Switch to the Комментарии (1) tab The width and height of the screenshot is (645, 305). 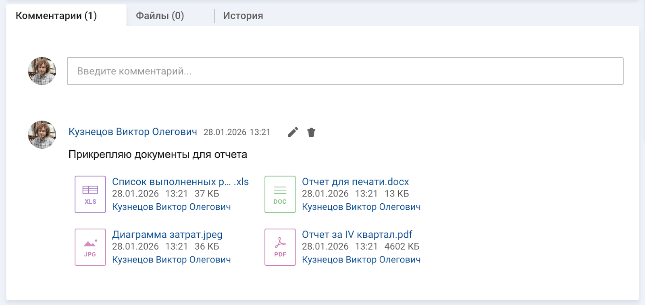pos(56,16)
